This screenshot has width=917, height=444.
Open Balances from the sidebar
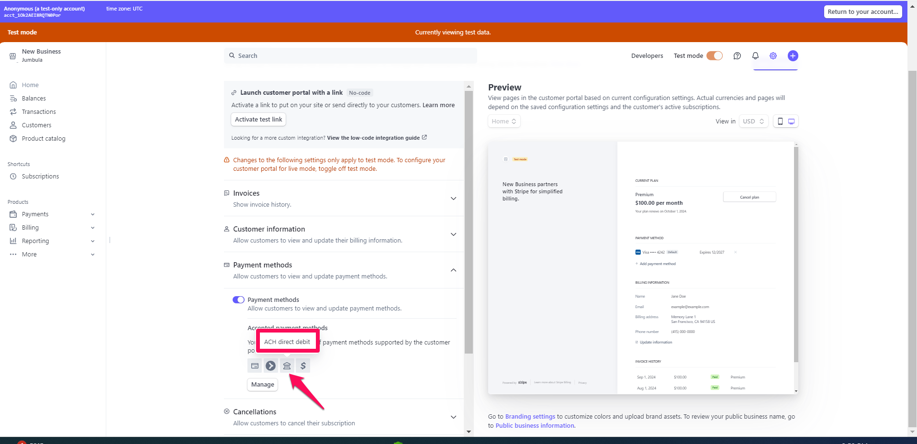click(34, 98)
